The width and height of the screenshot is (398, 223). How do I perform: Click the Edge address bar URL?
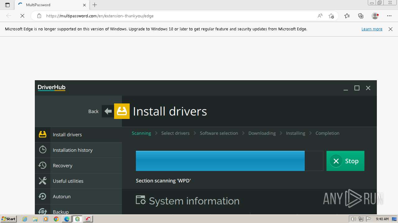click(100, 16)
